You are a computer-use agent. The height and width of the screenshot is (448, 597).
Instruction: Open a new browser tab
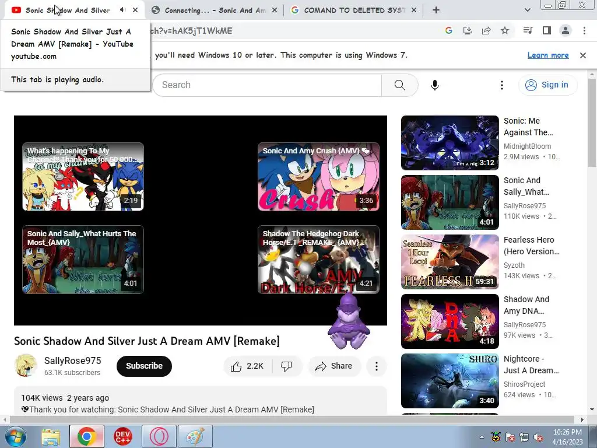point(436,10)
